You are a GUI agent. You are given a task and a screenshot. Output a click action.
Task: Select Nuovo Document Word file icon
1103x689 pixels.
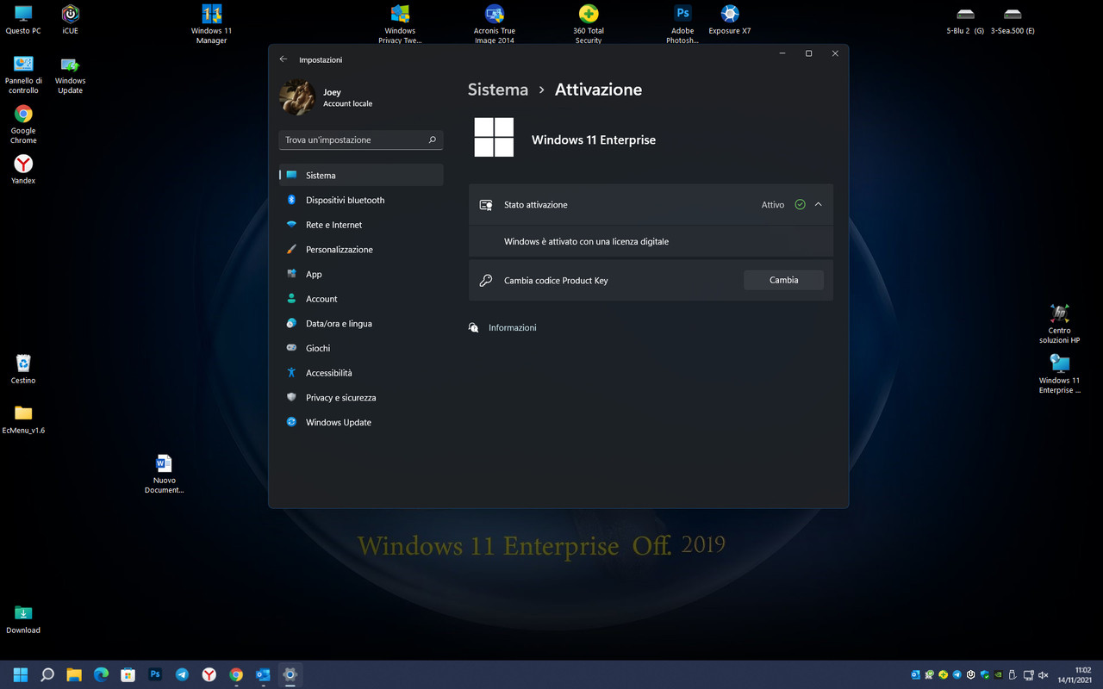coord(164,474)
